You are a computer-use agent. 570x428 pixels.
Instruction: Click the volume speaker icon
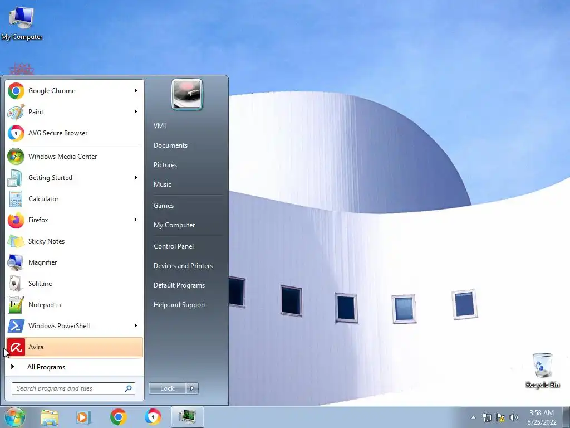click(513, 417)
